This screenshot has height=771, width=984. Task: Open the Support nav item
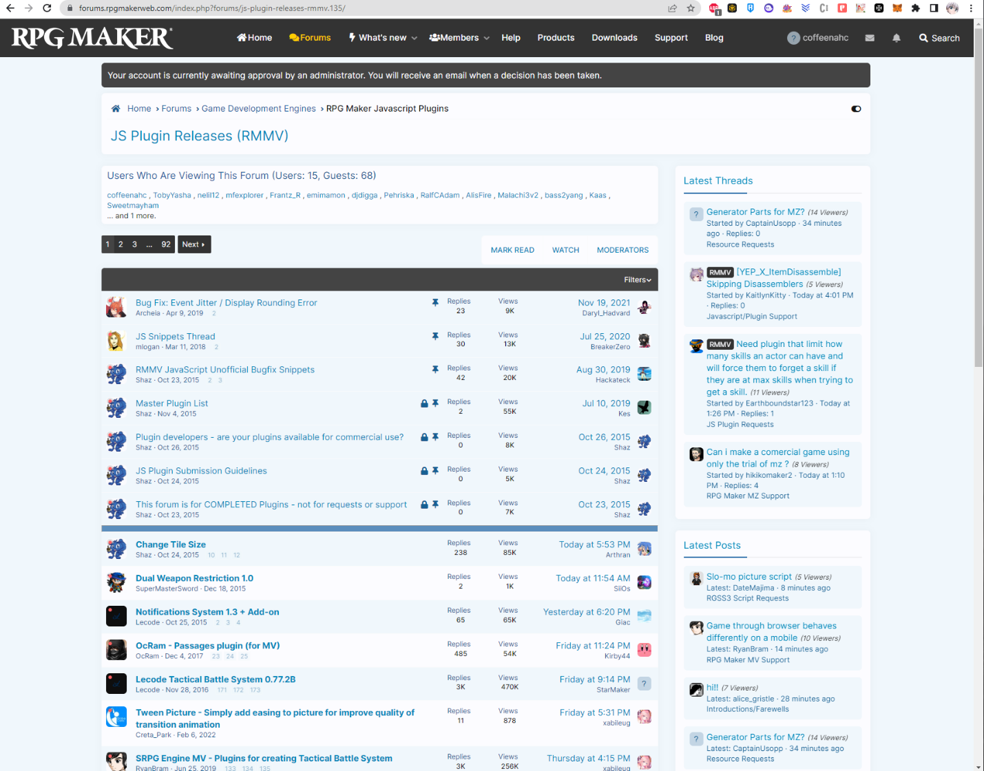tap(671, 38)
